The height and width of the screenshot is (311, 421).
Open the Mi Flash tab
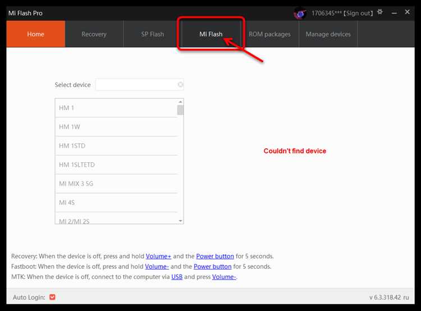[x=211, y=34]
